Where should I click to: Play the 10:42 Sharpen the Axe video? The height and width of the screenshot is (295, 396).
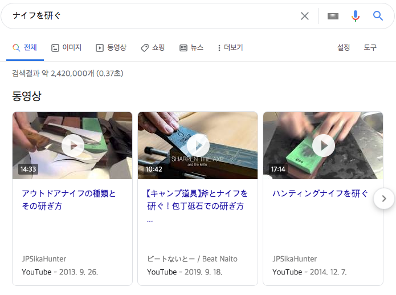tap(198, 146)
